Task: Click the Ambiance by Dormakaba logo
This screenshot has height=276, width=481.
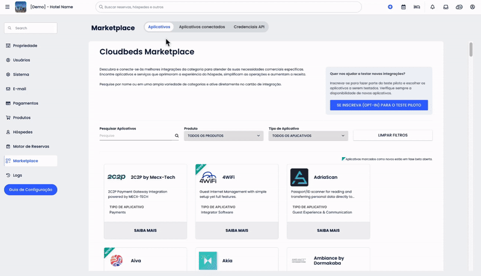Action: 299,261
